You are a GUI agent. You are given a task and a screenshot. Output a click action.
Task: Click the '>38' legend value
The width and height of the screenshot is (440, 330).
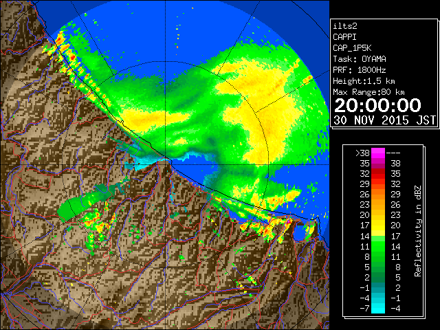362,153
